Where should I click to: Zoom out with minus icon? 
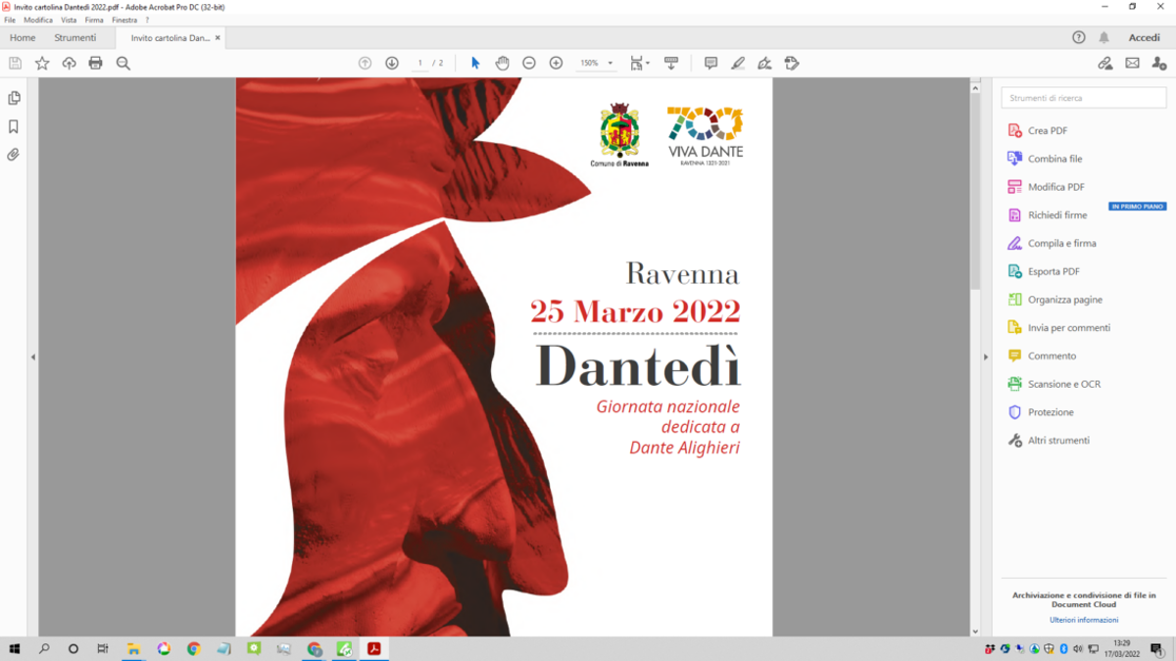tap(529, 63)
